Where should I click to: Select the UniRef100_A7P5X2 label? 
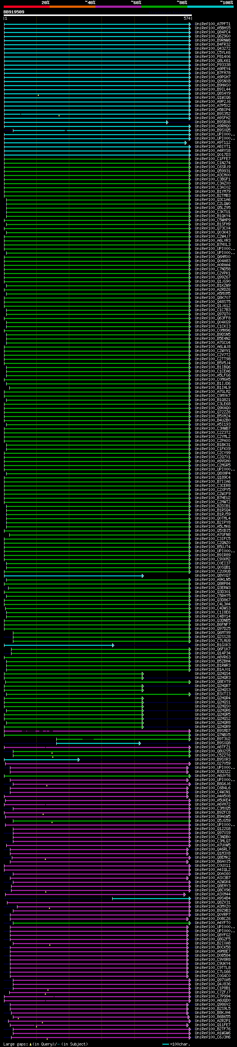pyautogui.click(x=213, y=106)
